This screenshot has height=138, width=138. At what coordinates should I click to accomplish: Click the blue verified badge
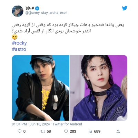[37, 8]
